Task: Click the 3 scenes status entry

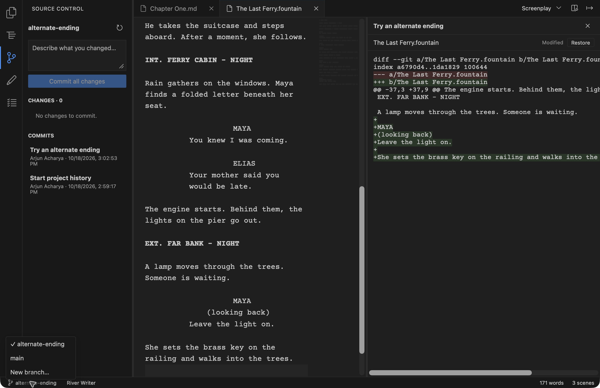Action: point(583,383)
